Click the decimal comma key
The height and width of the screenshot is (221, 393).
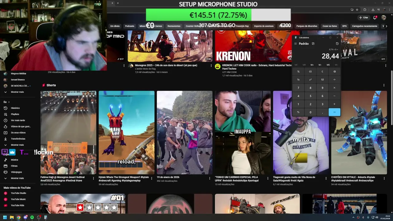pos(322,112)
